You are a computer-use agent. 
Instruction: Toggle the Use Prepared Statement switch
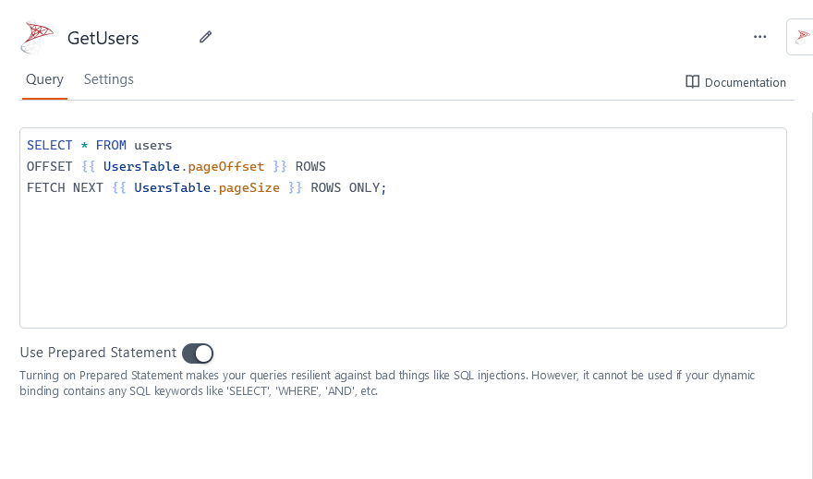click(198, 353)
